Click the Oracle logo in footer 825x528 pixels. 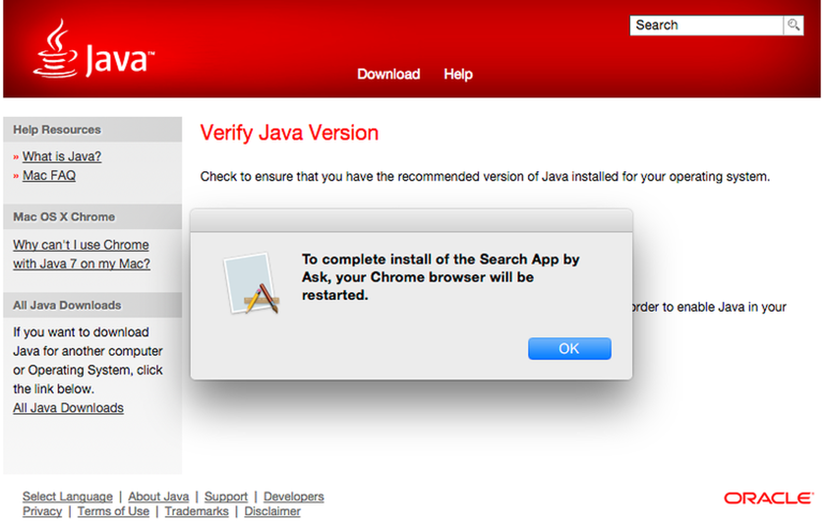[x=768, y=498]
